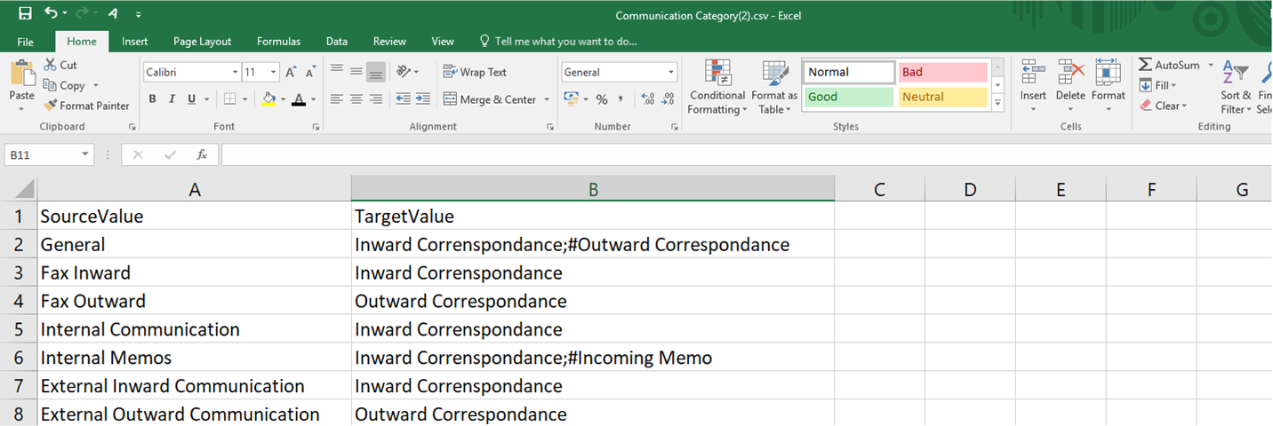Viewport: 1273px width, 426px height.
Task: Click the Select All corner triangle
Action: coord(19,189)
